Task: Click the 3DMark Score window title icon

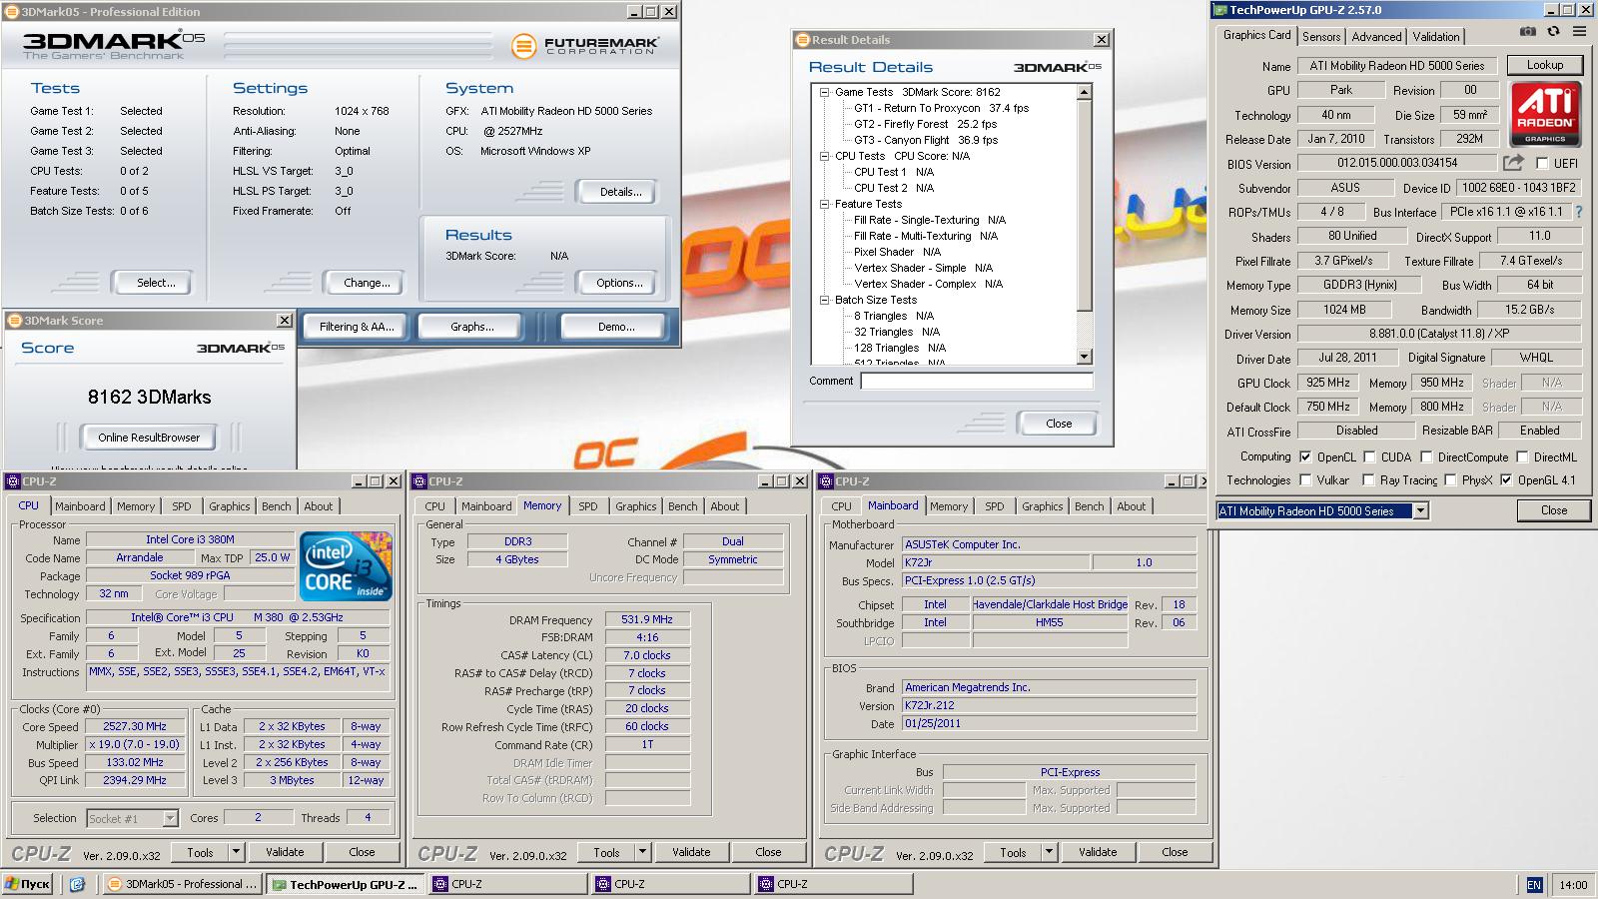Action: (15, 321)
